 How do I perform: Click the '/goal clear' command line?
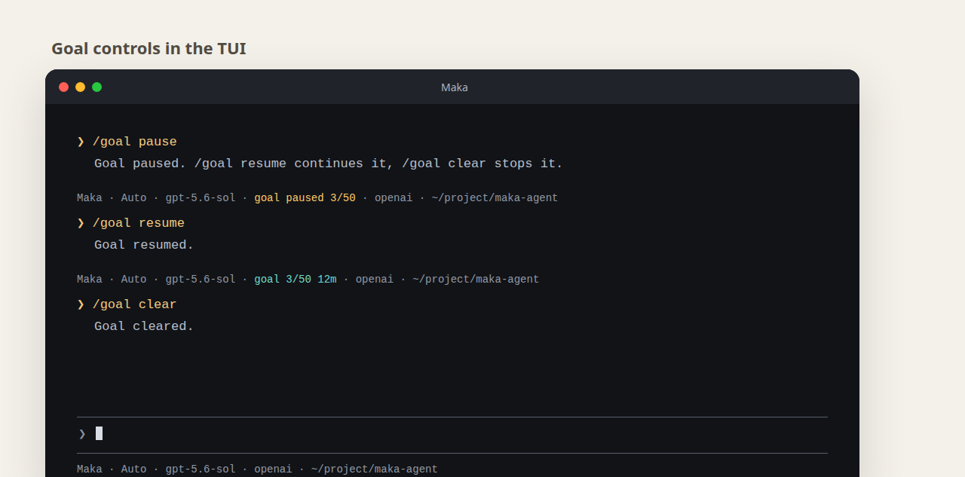point(134,304)
